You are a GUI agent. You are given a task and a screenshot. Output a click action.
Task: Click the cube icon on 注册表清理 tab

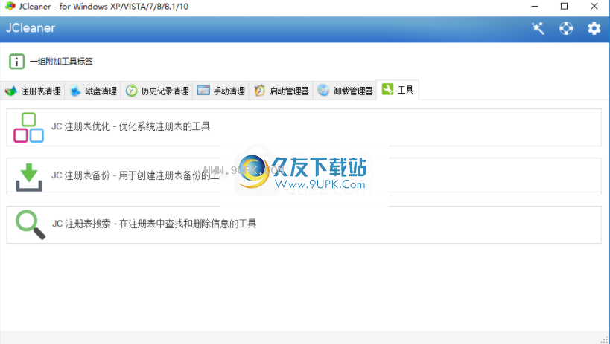click(11, 91)
